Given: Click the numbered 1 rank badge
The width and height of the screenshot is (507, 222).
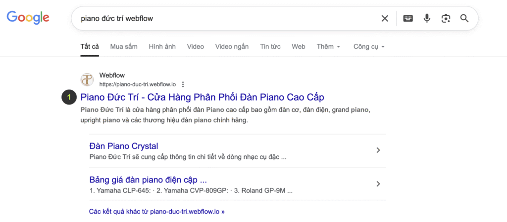Looking at the screenshot, I should coord(69,97).
